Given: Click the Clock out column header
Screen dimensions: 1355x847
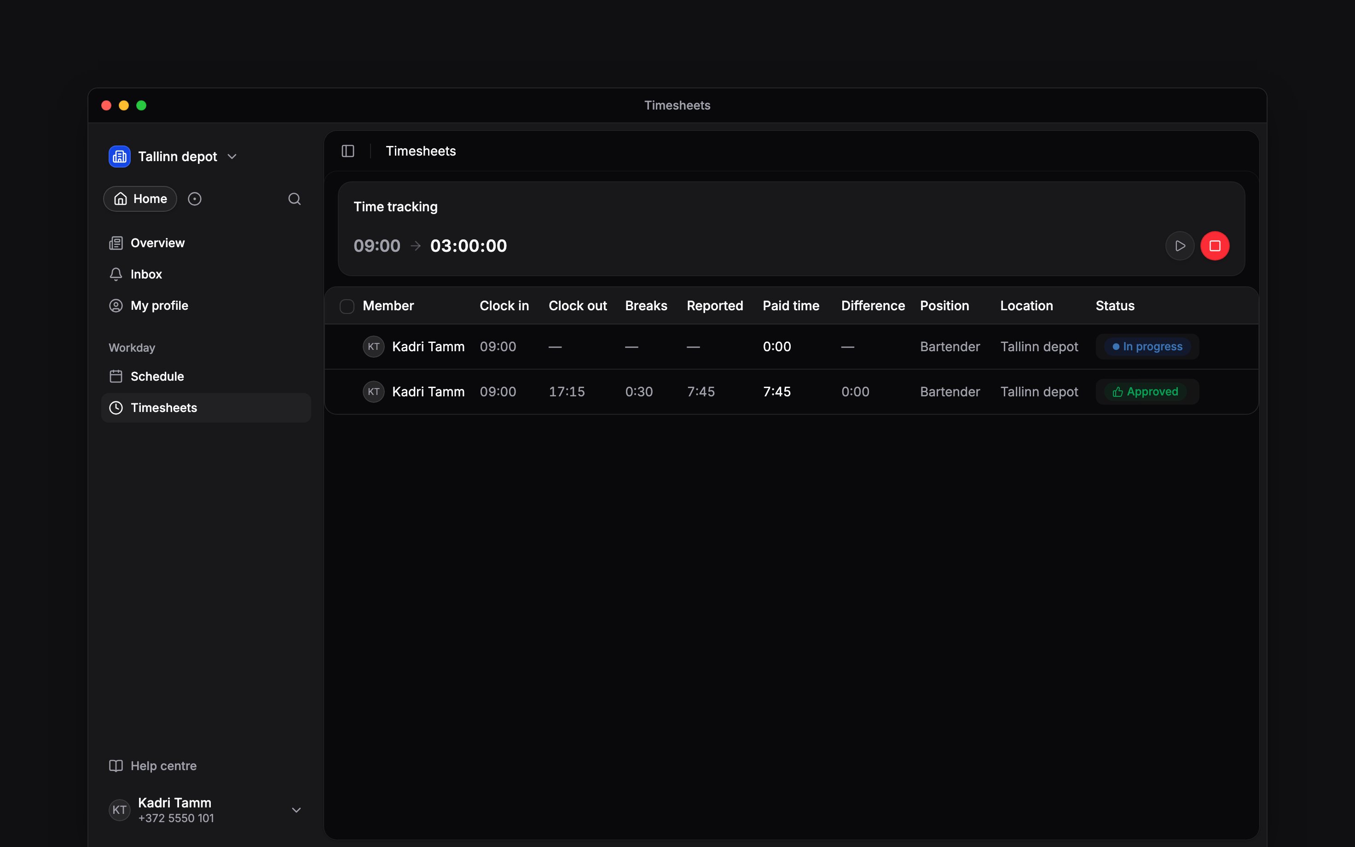Looking at the screenshot, I should (577, 306).
